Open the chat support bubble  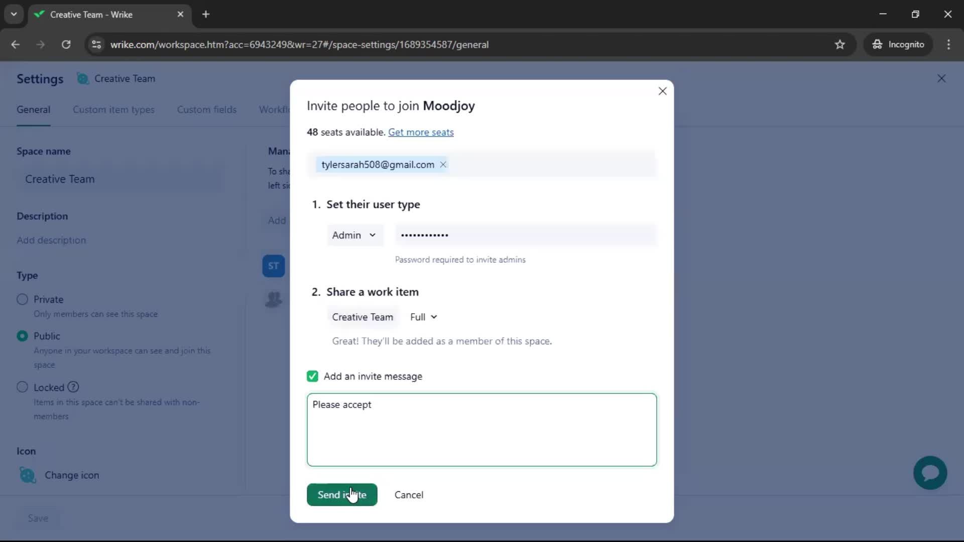click(930, 473)
